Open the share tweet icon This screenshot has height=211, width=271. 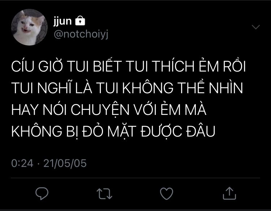(x=229, y=193)
